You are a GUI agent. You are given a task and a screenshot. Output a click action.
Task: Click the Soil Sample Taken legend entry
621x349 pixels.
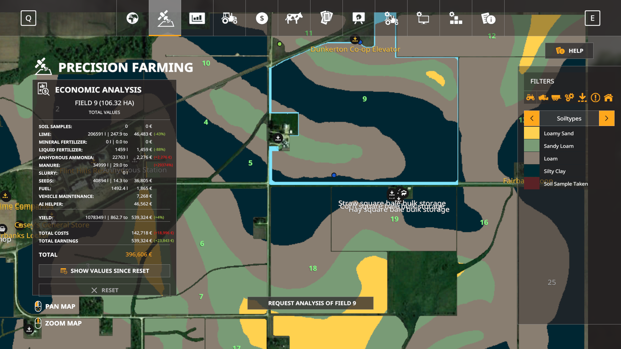point(566,184)
